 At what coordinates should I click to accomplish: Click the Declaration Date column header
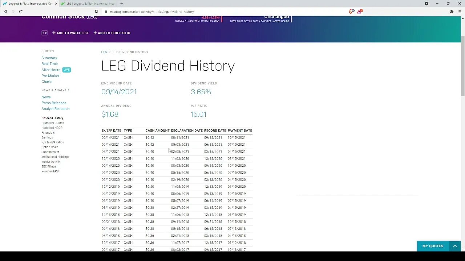pos(187,130)
